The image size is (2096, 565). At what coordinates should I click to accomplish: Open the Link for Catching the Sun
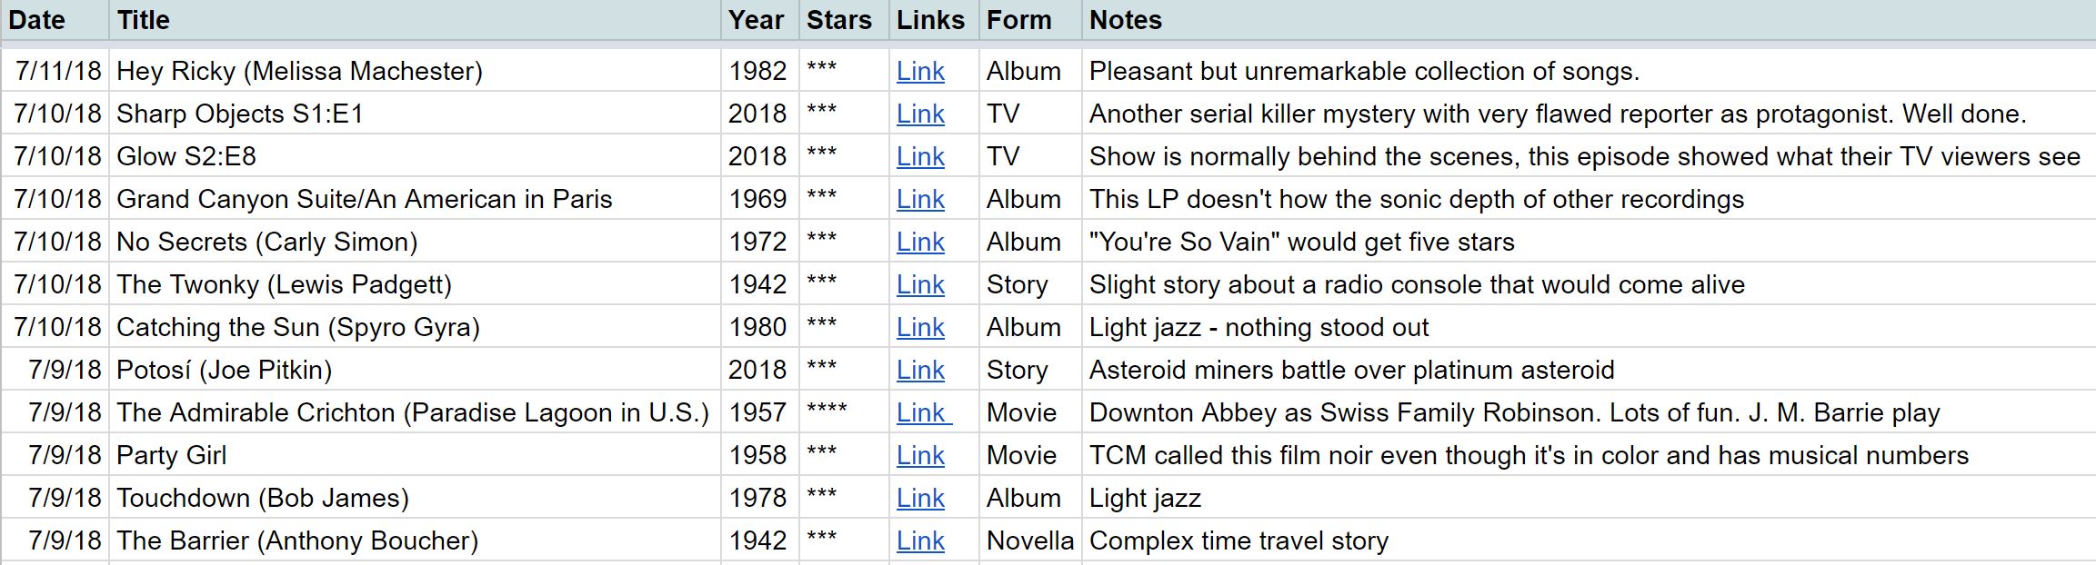point(921,327)
